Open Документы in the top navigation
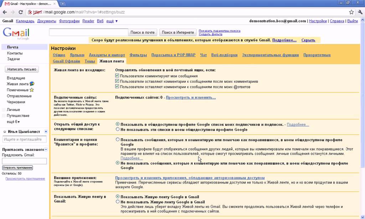 point(47,21)
